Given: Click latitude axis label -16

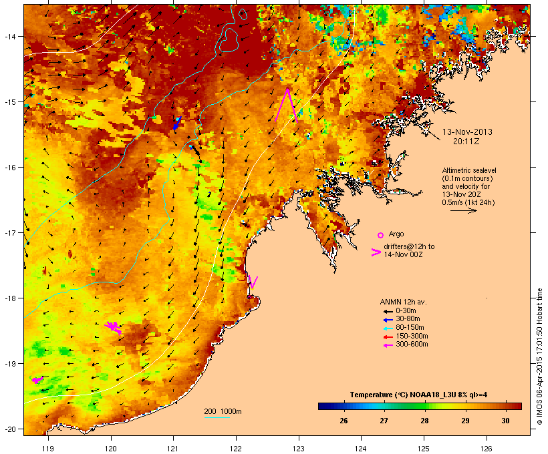Looking at the screenshot, I should [10, 168].
